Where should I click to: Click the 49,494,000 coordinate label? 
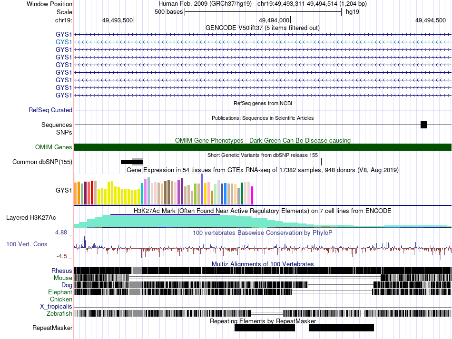coord(274,20)
